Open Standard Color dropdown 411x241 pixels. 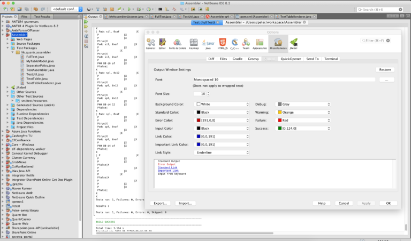(222, 113)
